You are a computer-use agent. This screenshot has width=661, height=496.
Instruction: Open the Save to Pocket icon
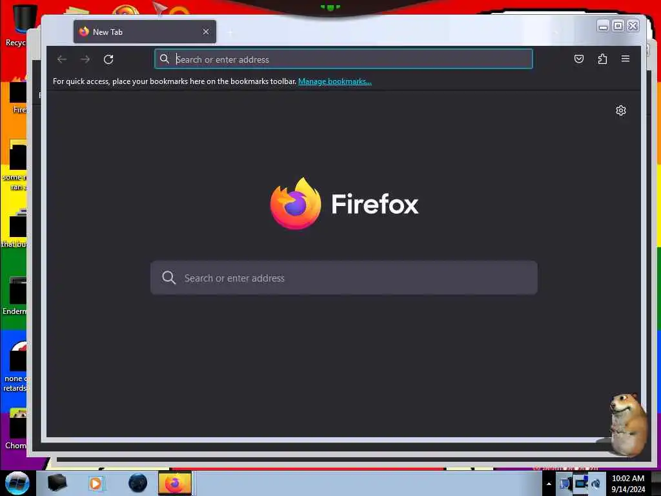579,59
